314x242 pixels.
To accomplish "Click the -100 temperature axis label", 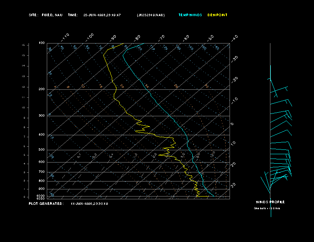I will [x=89, y=38].
